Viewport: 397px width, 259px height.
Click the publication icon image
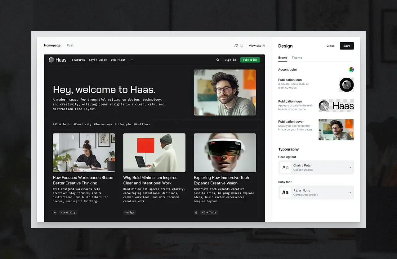coord(346,84)
